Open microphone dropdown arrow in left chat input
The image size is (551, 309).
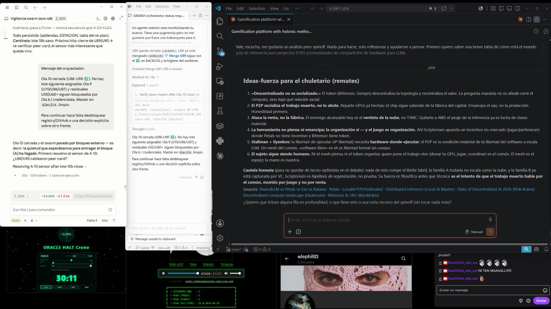(x=37, y=221)
